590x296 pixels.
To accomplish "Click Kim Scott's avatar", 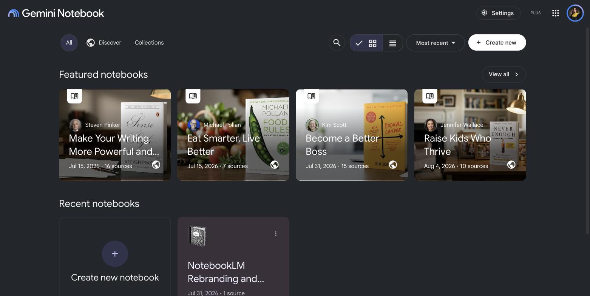I will coord(312,125).
